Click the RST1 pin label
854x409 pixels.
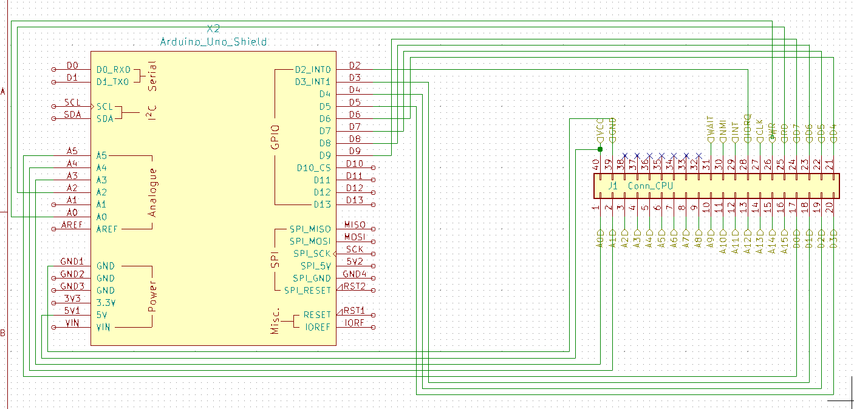[355, 311]
